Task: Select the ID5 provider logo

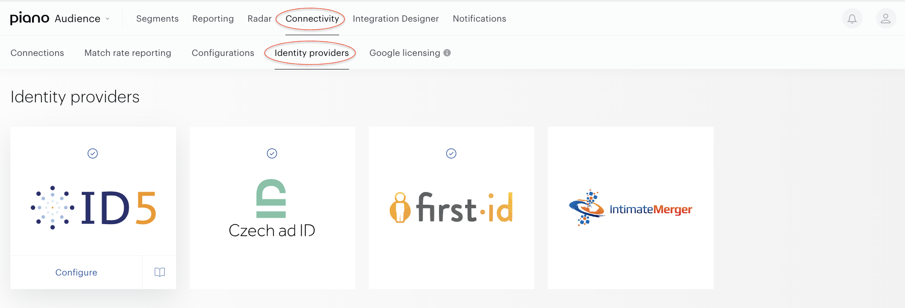Action: click(93, 208)
